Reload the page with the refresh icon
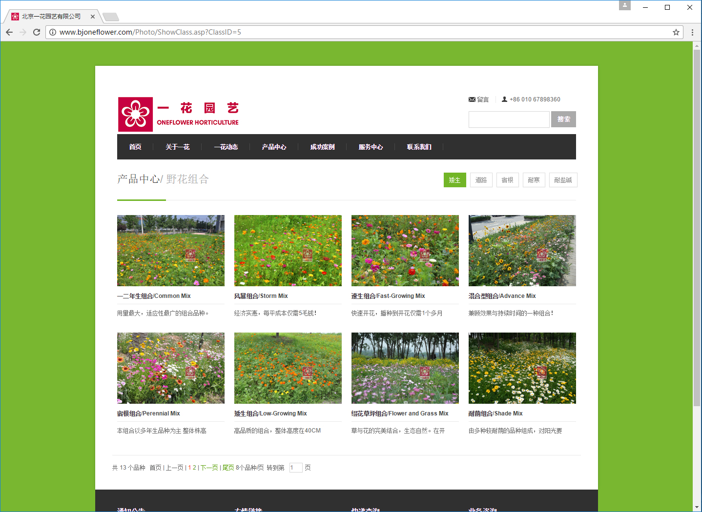The width and height of the screenshot is (702, 512). 37,32
